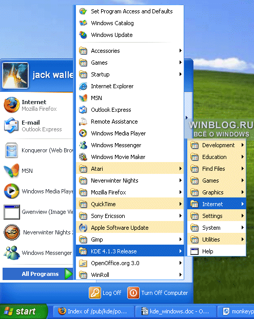The height and width of the screenshot is (319, 254).
Task: Expand the Gimp program folder
Action: click(130, 240)
